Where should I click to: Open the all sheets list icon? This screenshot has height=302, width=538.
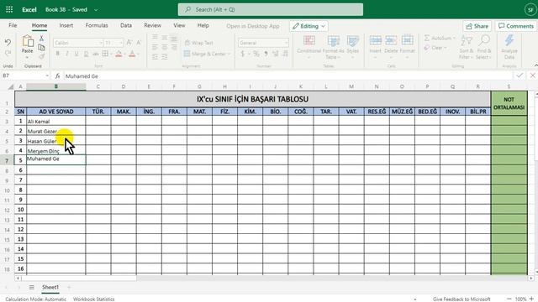pyautogui.click(x=32, y=287)
